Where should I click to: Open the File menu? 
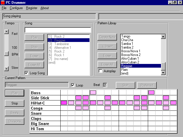click(x=4, y=8)
